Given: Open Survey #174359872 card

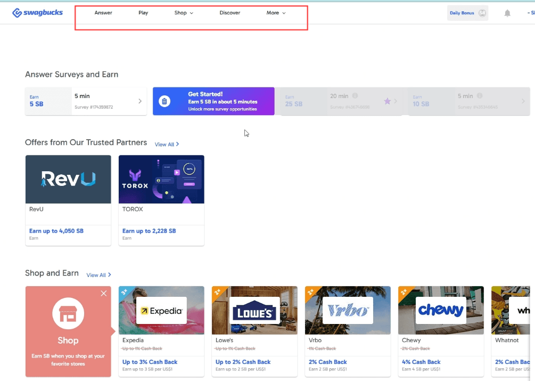Looking at the screenshot, I should 86,101.
